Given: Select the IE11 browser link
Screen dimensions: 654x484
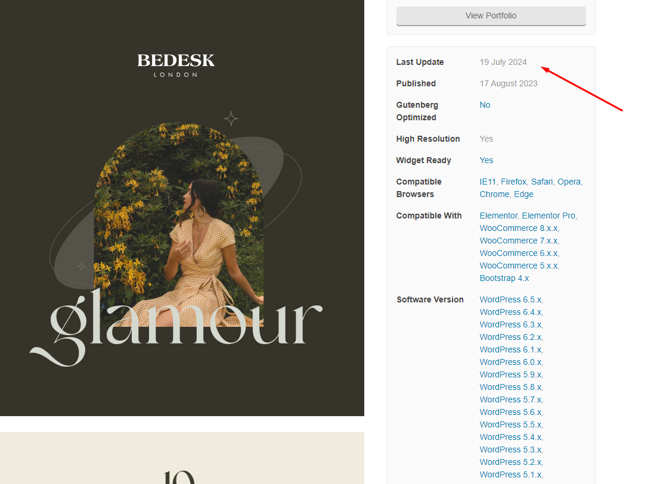Looking at the screenshot, I should point(488,182).
